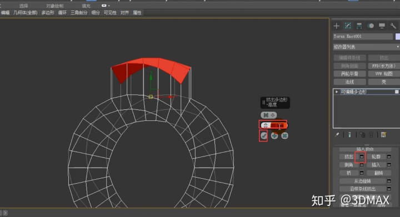Open the 轮廓 settings box
Viewport: 400px width, 217px height.
pyautogui.click(x=389, y=157)
